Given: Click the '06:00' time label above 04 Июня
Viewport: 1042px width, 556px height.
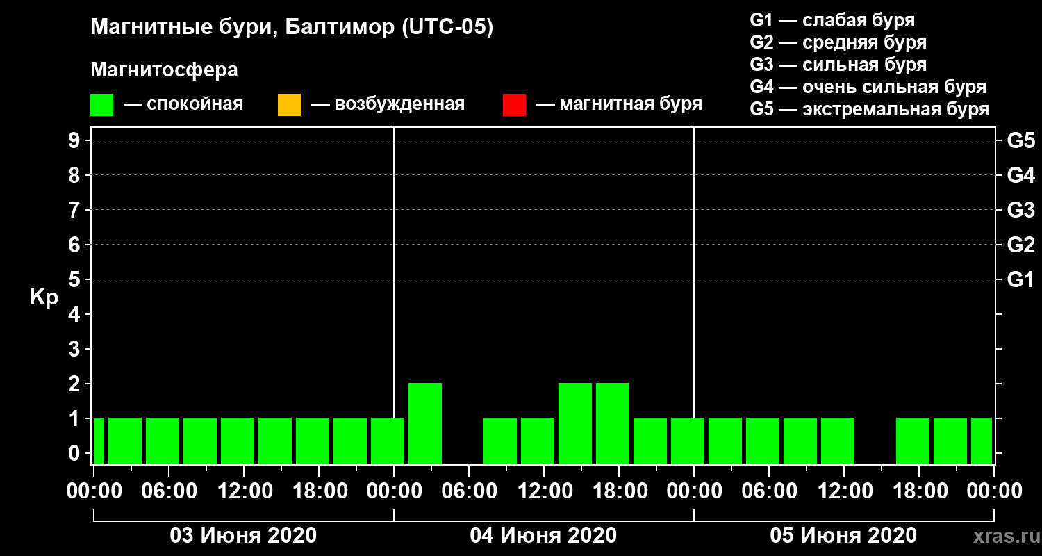Looking at the screenshot, I should coord(469,491).
